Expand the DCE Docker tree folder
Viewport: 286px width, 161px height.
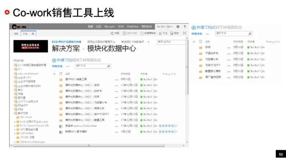15,122
